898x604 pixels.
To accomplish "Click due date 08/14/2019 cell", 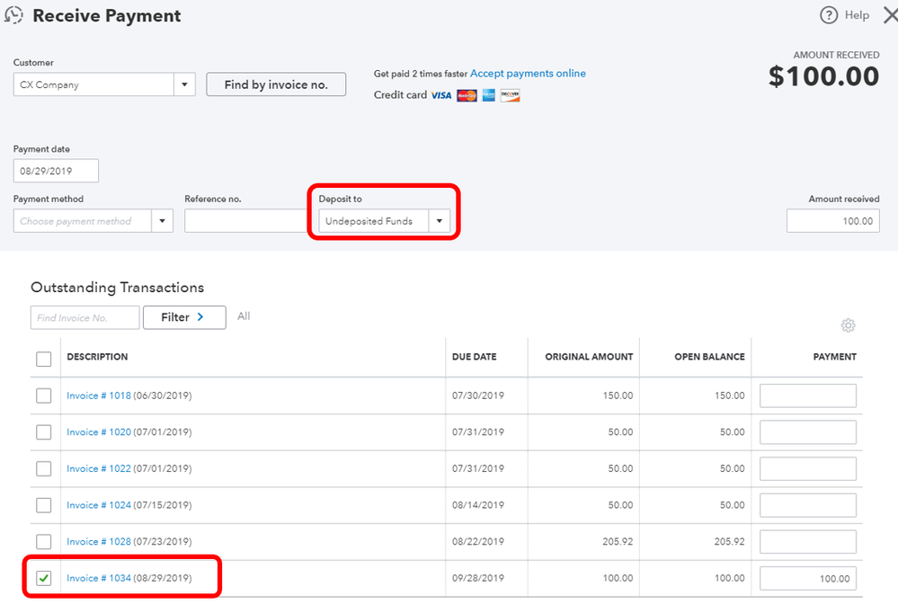I will 478,505.
